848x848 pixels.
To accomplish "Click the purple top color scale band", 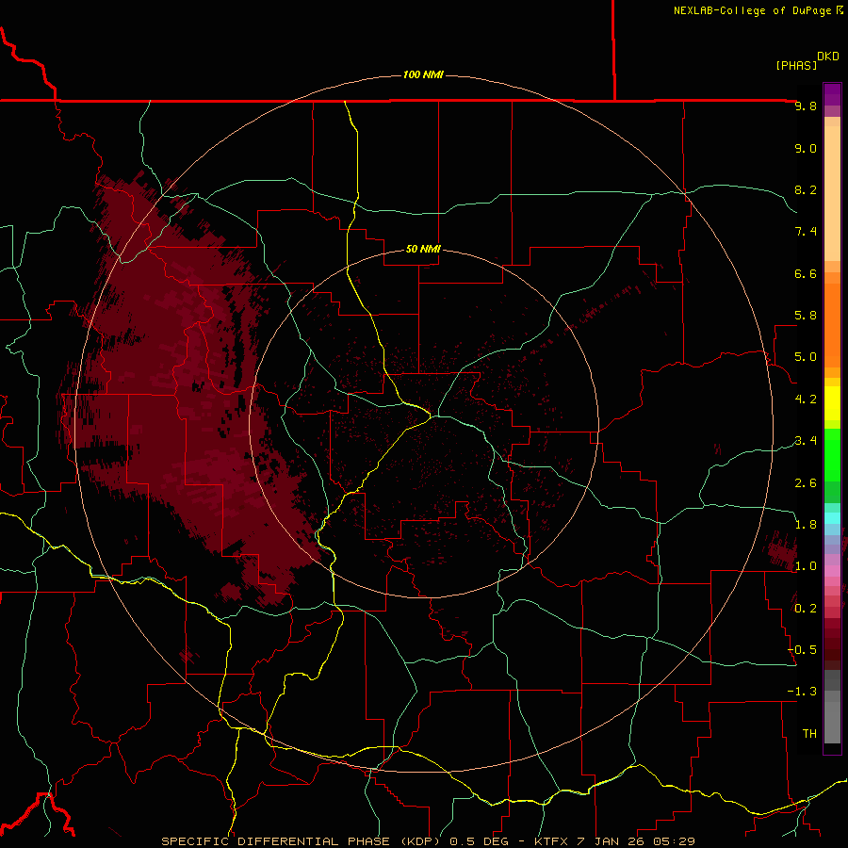I will tap(832, 94).
